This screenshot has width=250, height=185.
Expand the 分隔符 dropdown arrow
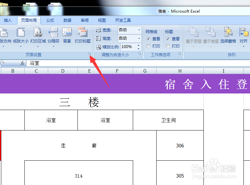pos(53,46)
